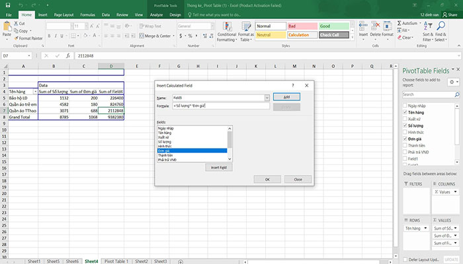Uncheck the Số lượng field checkbox
The image size is (463, 264).
(405, 125)
